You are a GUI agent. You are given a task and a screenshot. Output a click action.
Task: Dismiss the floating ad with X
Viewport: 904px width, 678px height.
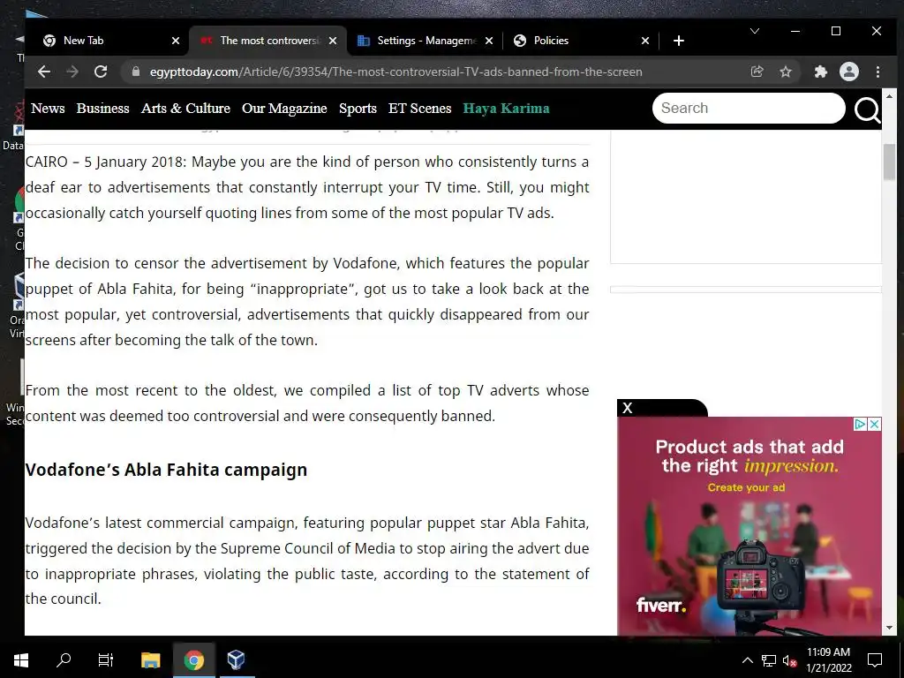(628, 408)
